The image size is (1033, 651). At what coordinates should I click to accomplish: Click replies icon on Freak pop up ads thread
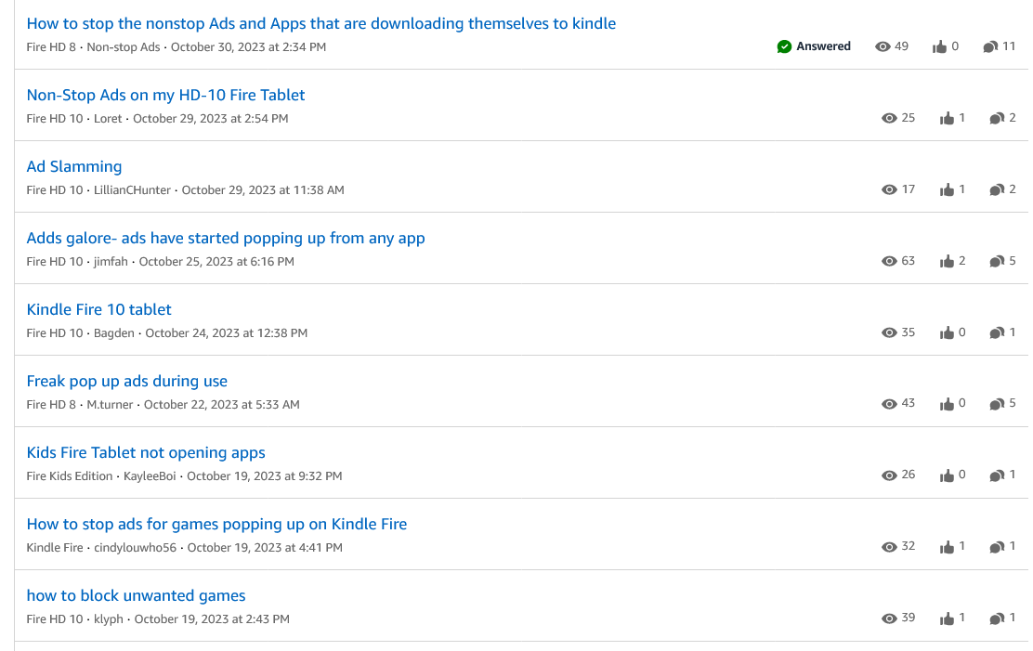pyautogui.click(x=997, y=404)
